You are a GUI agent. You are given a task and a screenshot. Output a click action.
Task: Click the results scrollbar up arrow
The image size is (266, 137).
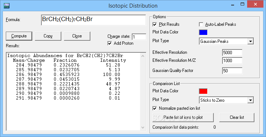pyautogui.click(x=143, y=56)
